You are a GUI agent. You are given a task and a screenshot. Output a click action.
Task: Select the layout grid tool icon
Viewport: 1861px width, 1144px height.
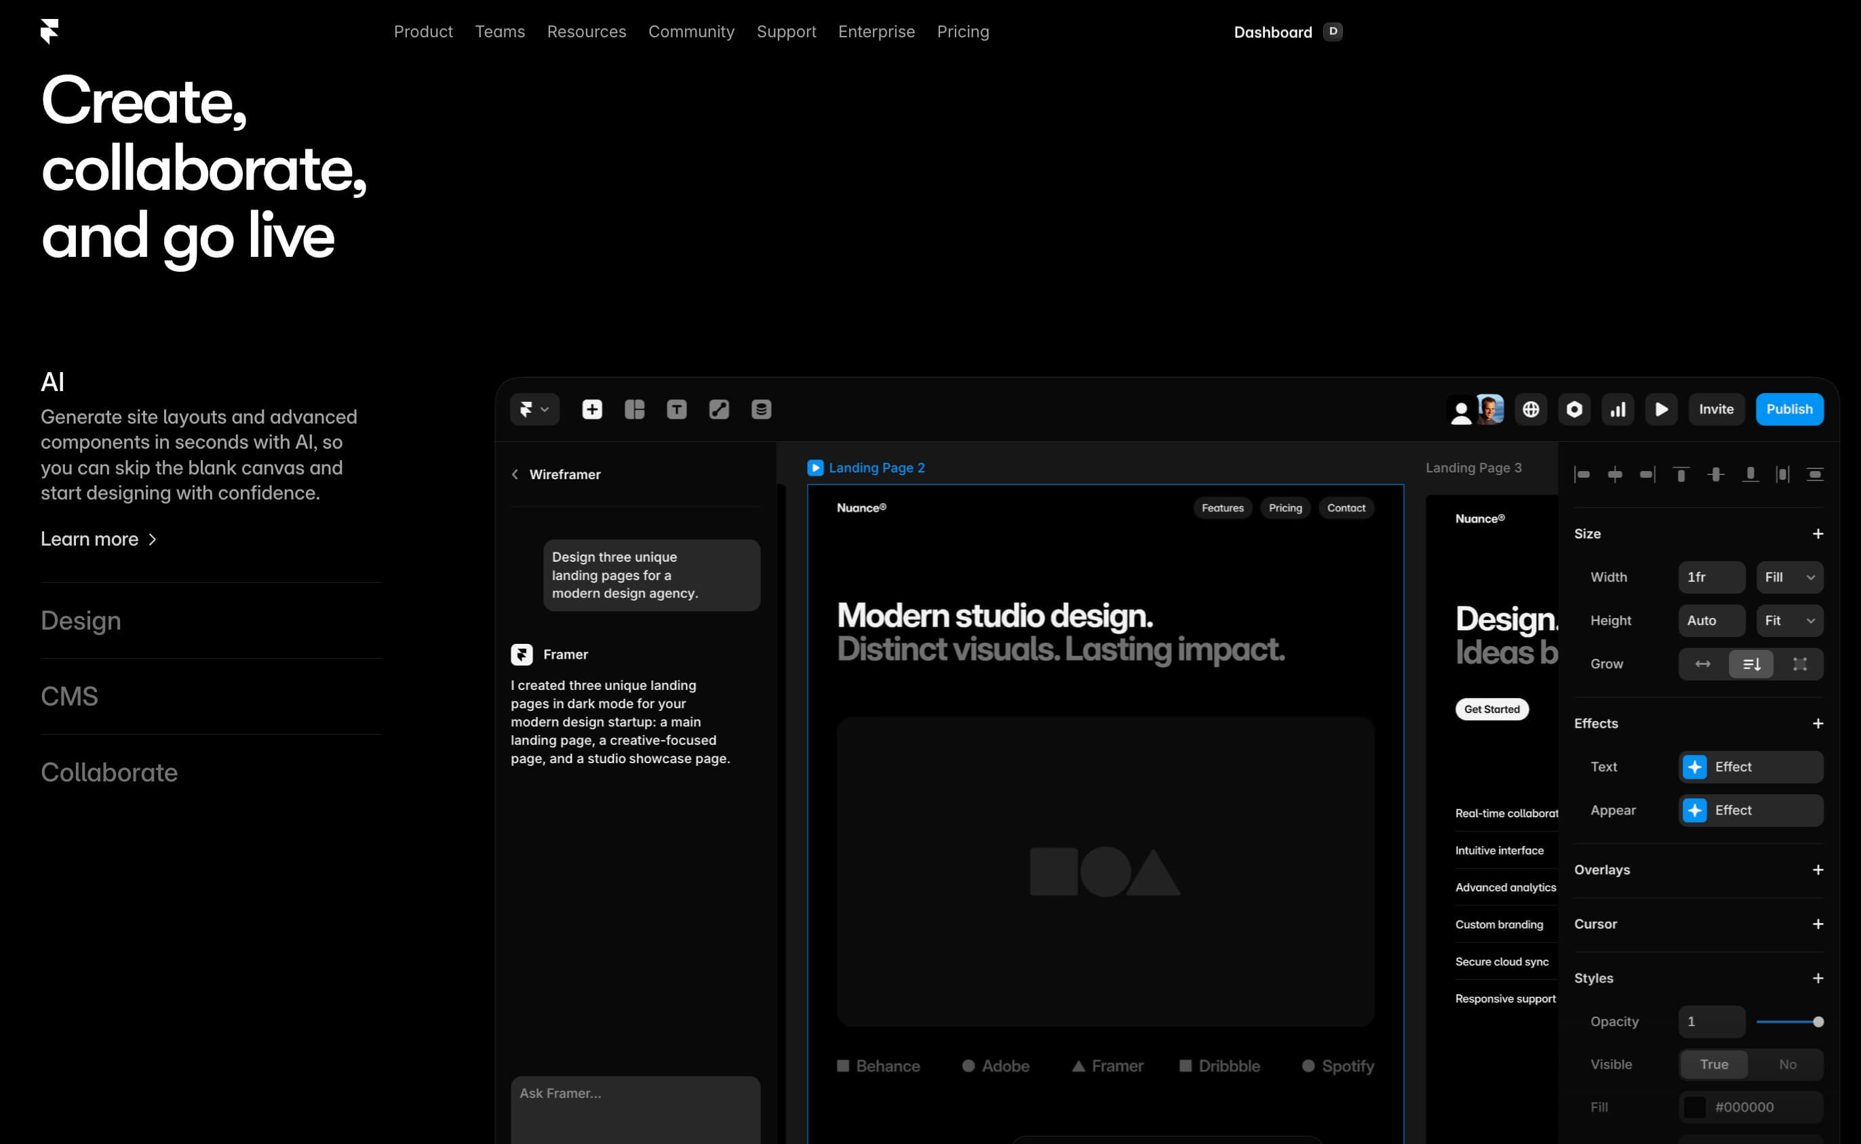coord(635,409)
